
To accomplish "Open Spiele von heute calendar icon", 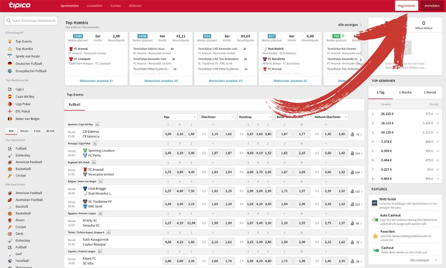I will [10, 56].
